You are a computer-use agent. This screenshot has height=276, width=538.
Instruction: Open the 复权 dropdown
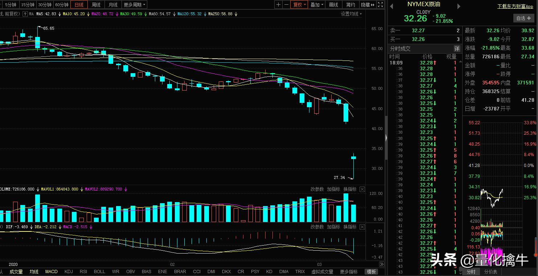[x=300, y=5]
